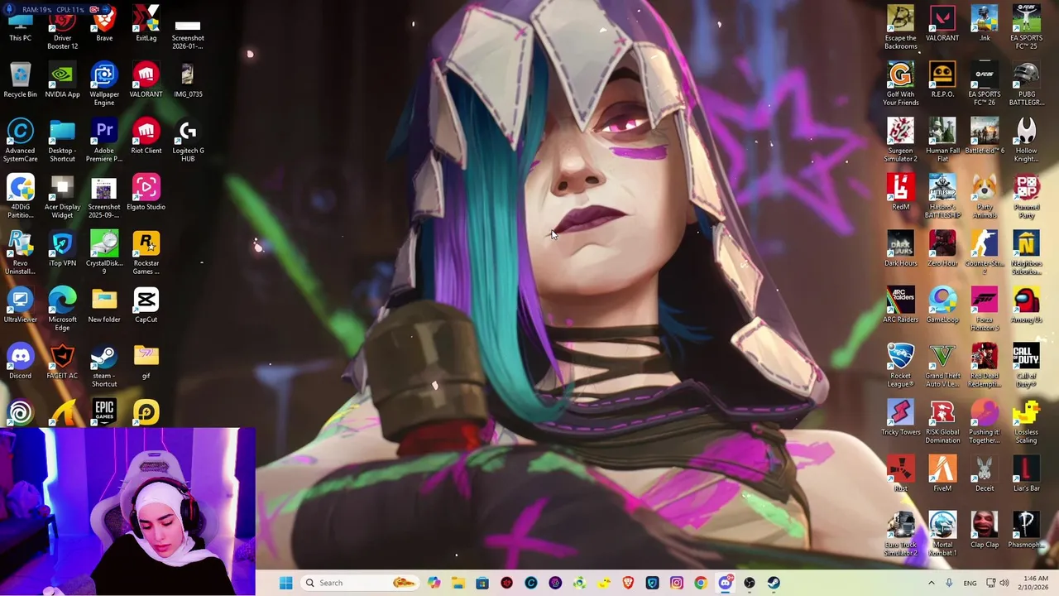Open 4DDiG Partition desktop icon
This screenshot has width=1059, height=596.
coord(21,197)
